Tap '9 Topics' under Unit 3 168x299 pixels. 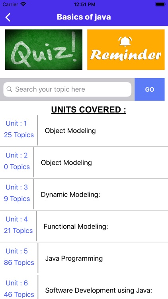pos(17,199)
